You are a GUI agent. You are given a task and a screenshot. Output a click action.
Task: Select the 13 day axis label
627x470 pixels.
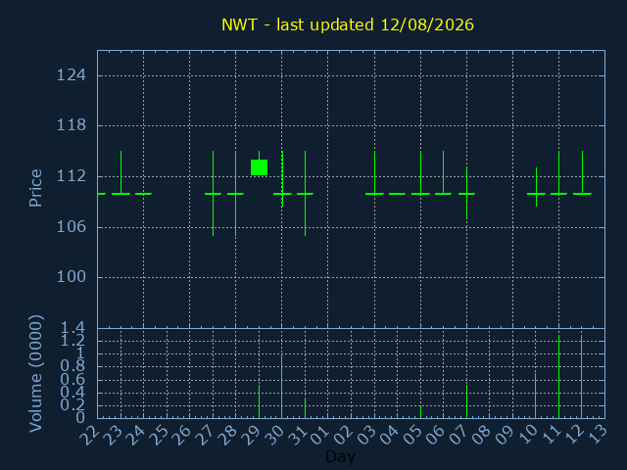coord(597,435)
